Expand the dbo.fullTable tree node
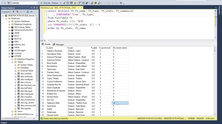222x124 pixels. (16, 88)
